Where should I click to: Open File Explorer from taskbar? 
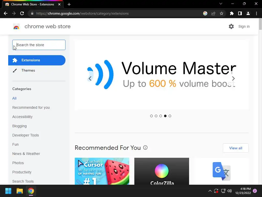(x=19, y=191)
